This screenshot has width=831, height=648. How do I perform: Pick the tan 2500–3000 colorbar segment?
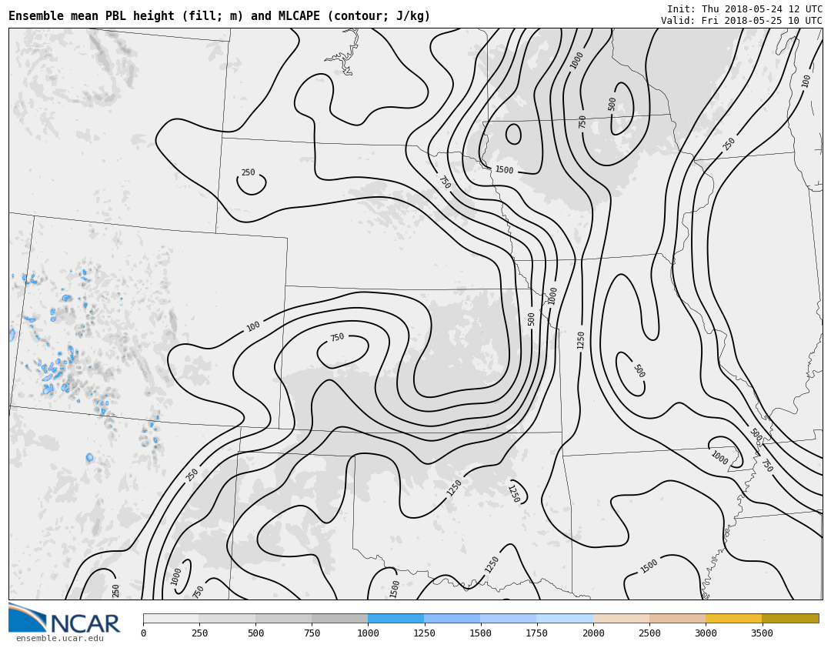[x=678, y=618]
